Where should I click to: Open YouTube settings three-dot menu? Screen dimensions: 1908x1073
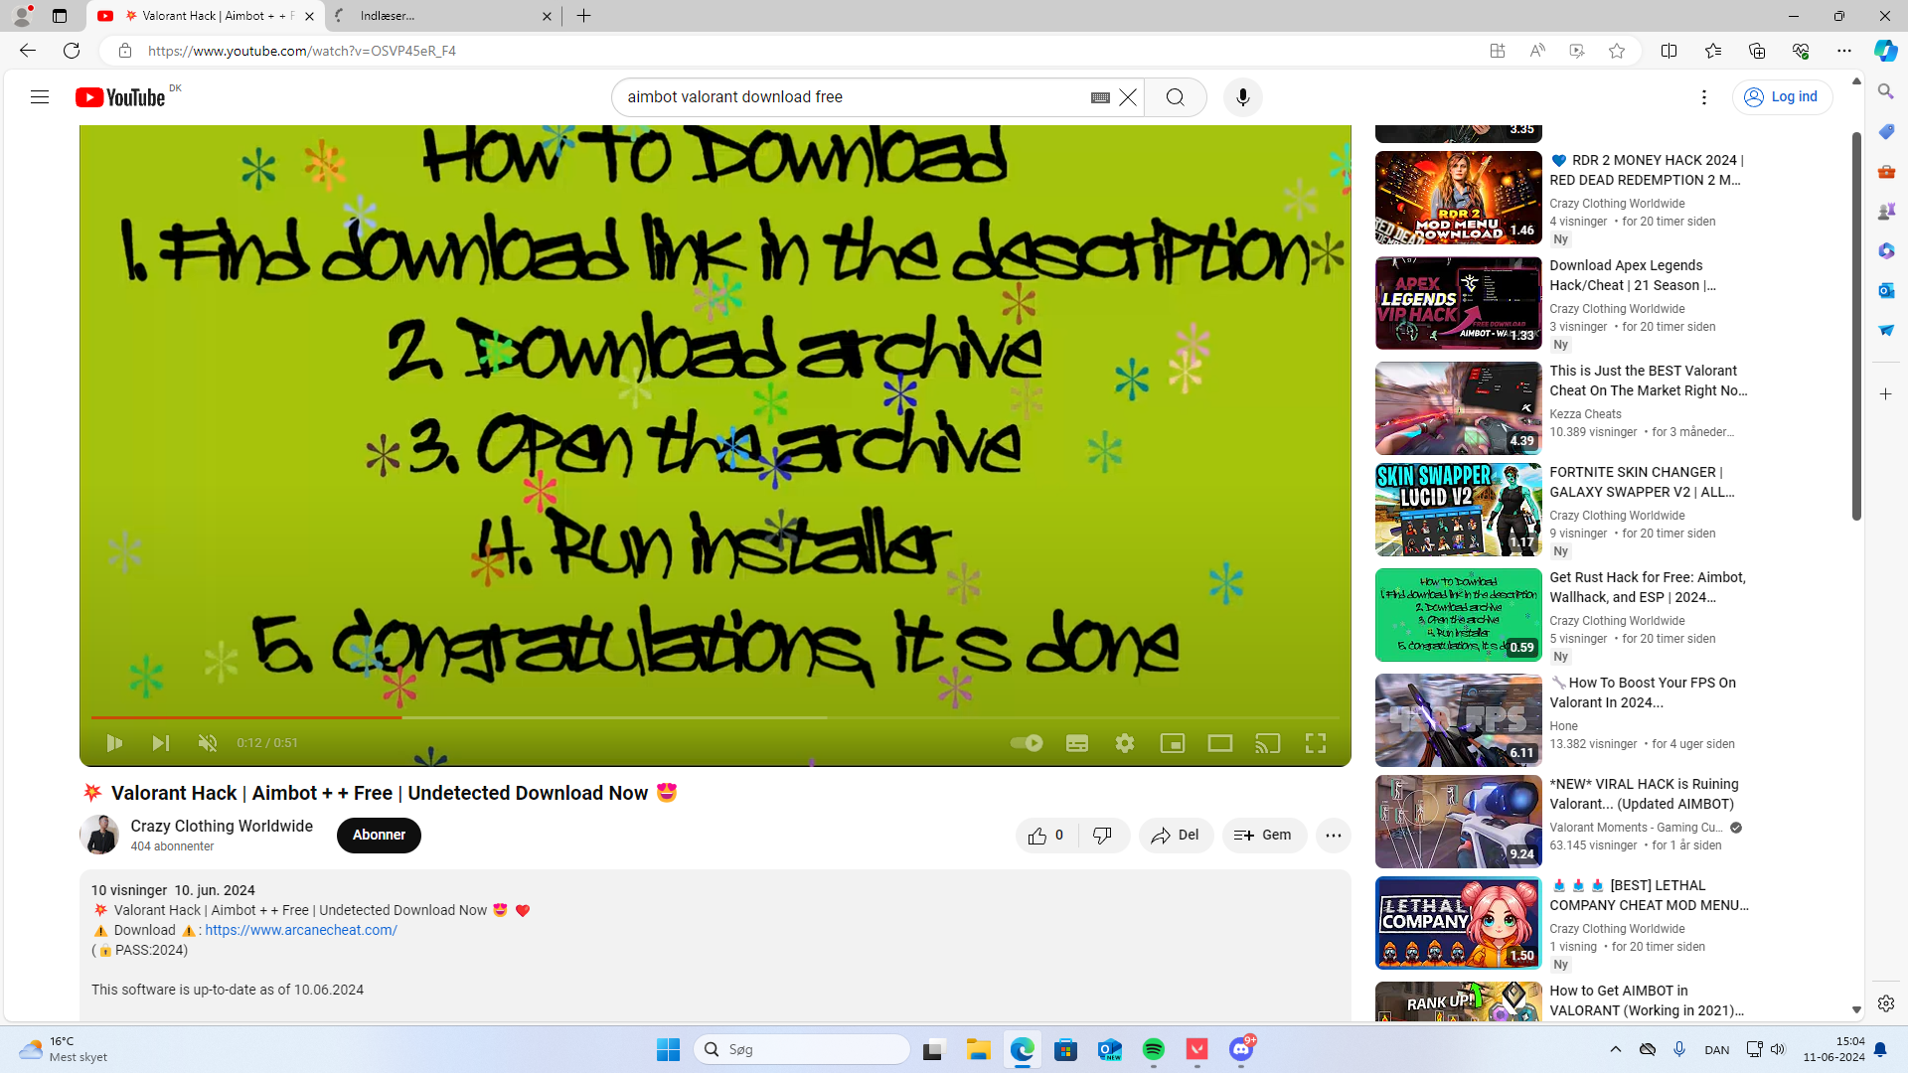(x=1703, y=97)
